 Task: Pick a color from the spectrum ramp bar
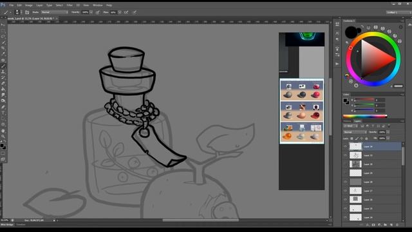coord(365,116)
